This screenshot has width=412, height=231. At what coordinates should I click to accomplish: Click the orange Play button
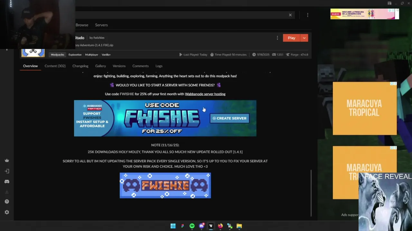click(291, 38)
